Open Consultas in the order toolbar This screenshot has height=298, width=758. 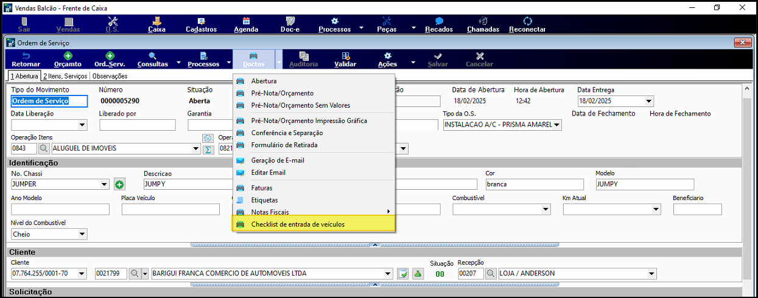click(153, 60)
